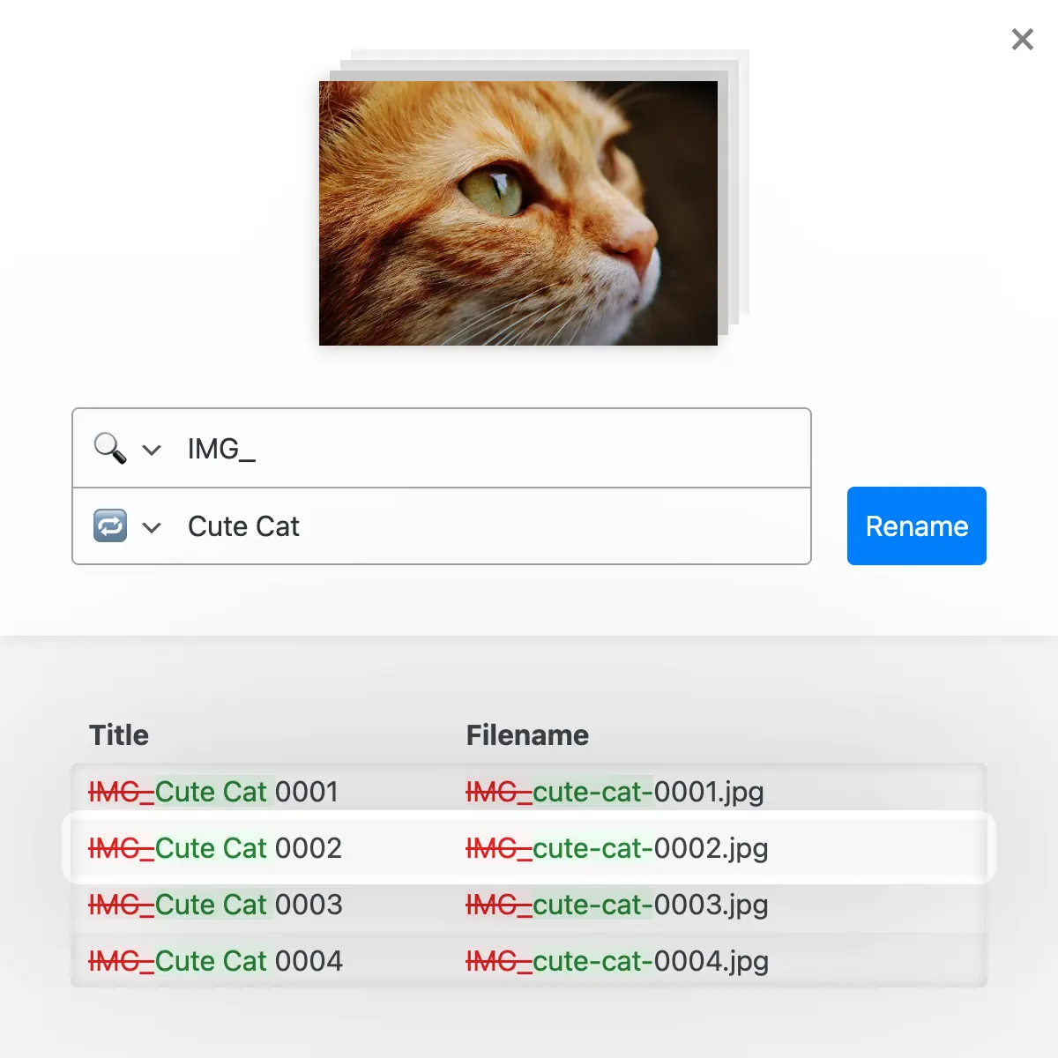This screenshot has width=1058, height=1058.
Task: Open the search options dropdown chevron
Action: 152,450
